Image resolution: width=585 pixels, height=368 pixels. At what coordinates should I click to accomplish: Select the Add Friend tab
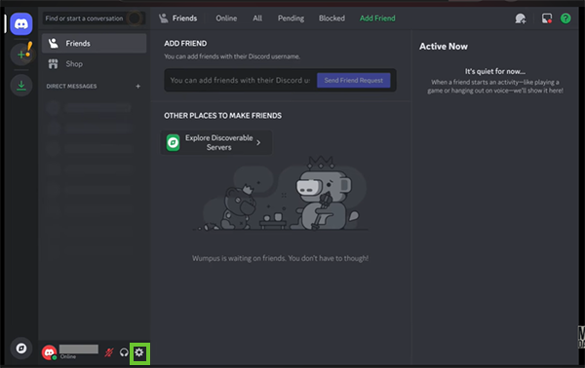click(377, 18)
